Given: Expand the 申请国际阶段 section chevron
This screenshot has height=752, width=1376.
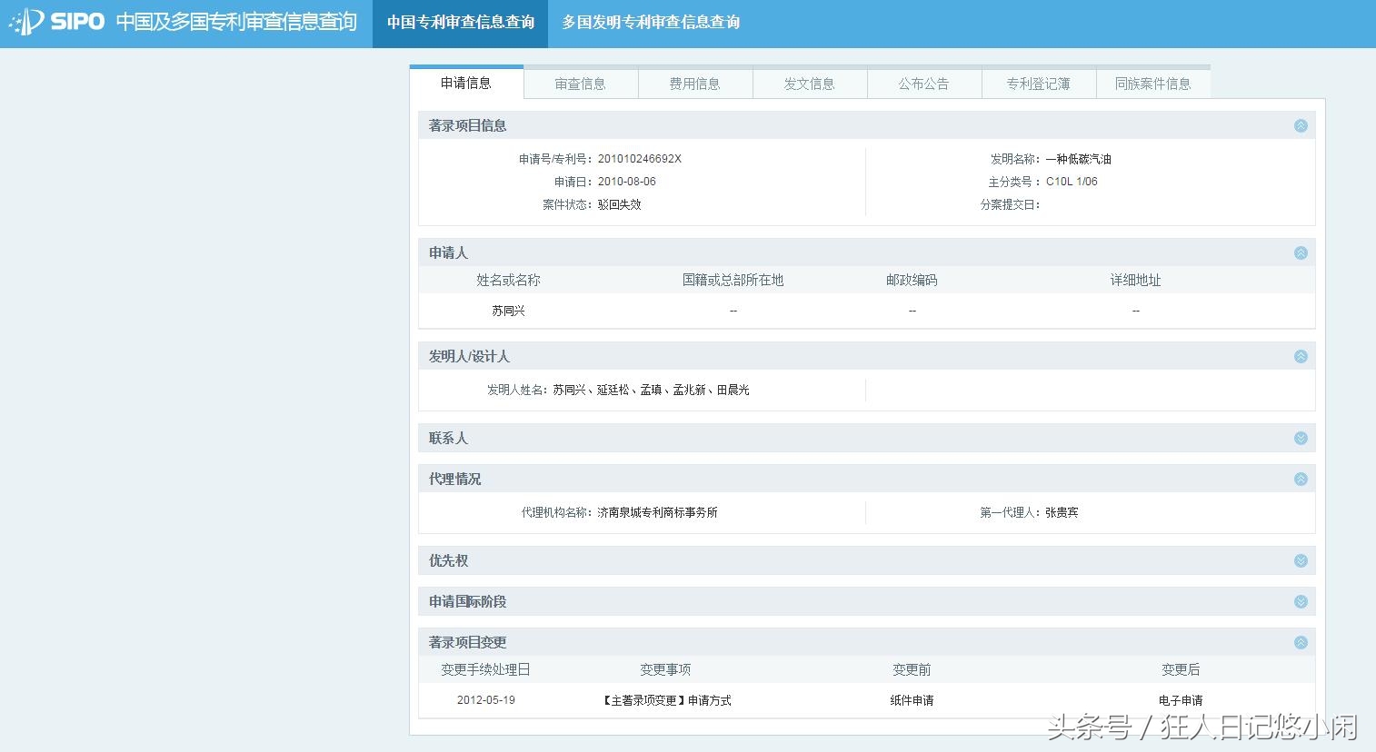Looking at the screenshot, I should tap(1301, 600).
